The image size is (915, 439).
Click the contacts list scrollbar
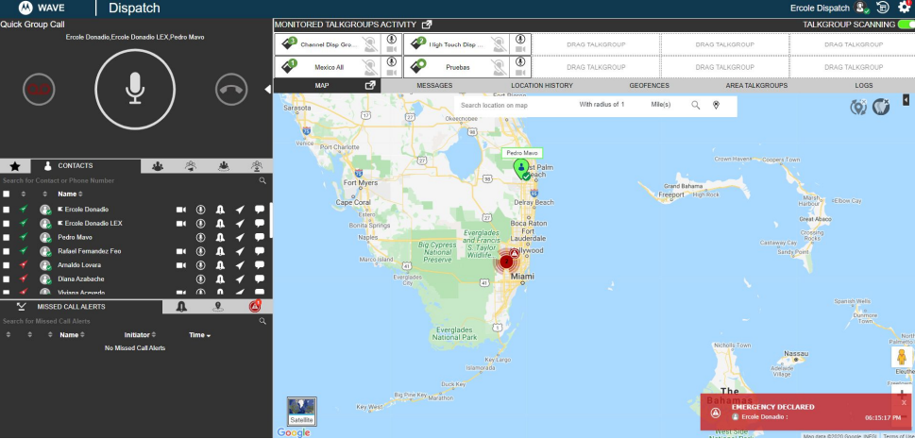click(x=270, y=219)
